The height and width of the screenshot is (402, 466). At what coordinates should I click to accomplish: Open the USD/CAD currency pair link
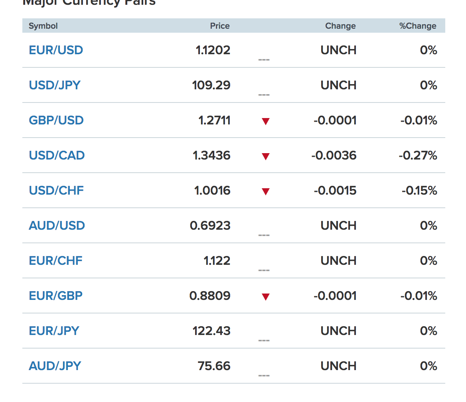pyautogui.click(x=57, y=156)
